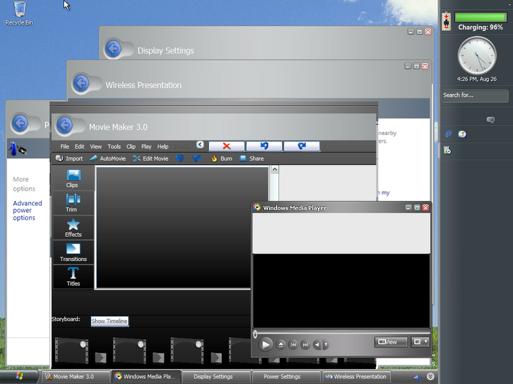Click the battery plug icon in Power Settings
The image size is (513, 384).
point(17,148)
